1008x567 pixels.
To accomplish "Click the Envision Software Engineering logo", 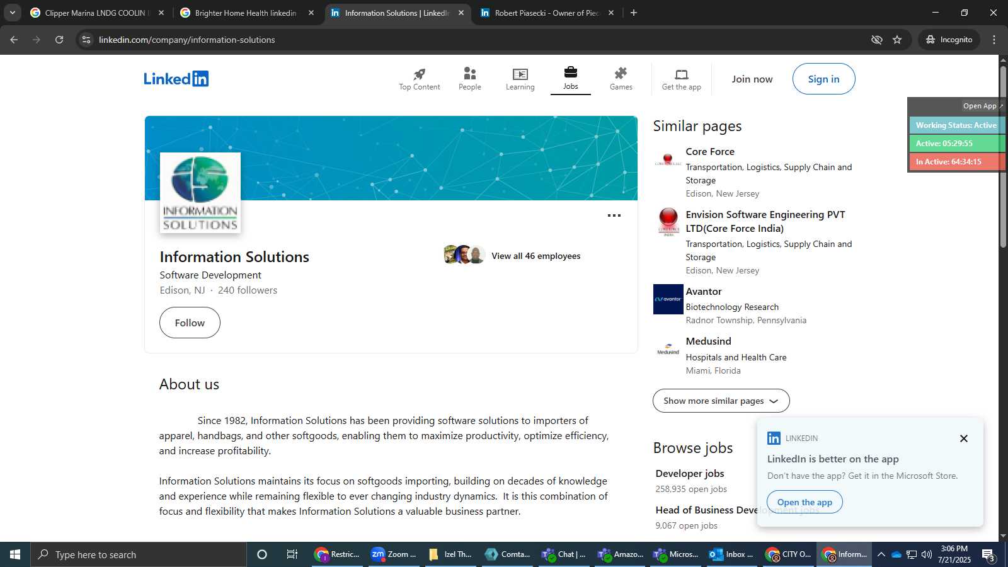I will click(x=668, y=222).
